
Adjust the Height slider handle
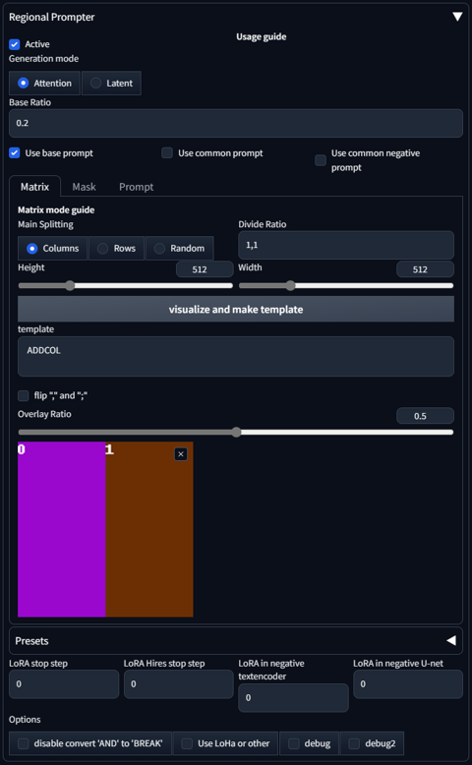tap(70, 285)
